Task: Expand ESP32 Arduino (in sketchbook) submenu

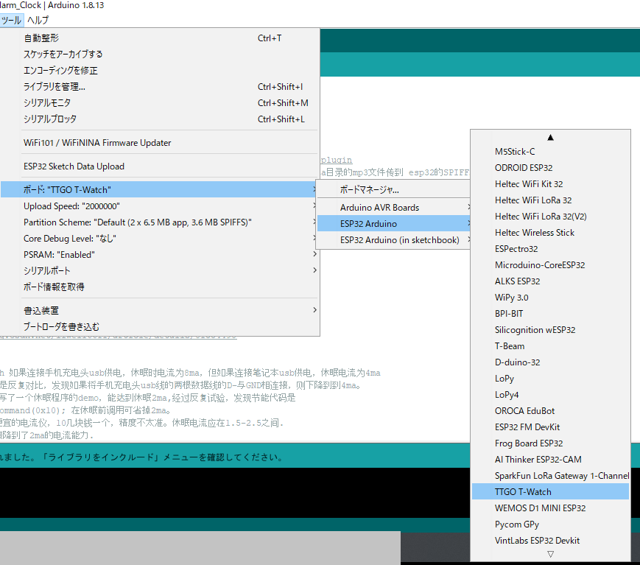Action: click(x=393, y=240)
